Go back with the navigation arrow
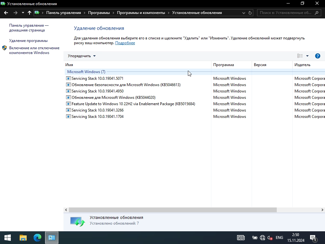The height and width of the screenshot is (244, 325). [6, 13]
